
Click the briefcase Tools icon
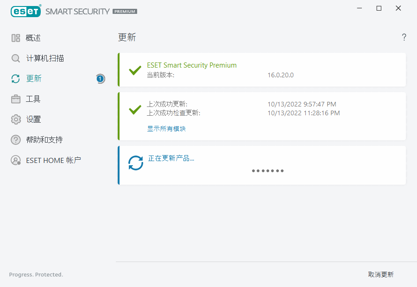tap(16, 99)
